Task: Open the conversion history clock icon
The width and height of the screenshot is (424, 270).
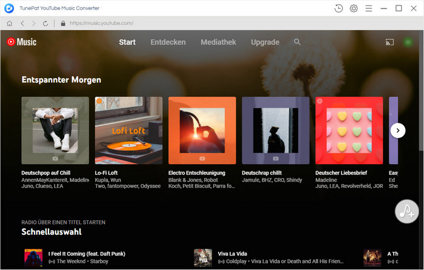Action: point(338,8)
